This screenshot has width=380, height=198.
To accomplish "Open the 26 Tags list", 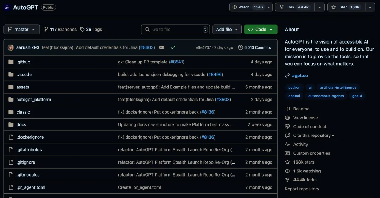I will click(x=91, y=30).
